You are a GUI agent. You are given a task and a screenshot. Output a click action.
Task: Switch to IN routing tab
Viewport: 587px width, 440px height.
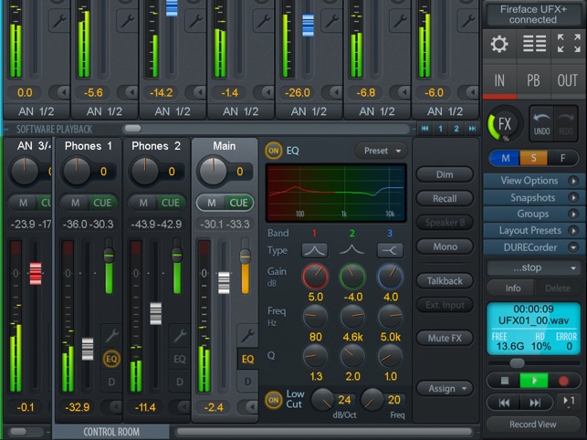(x=499, y=81)
